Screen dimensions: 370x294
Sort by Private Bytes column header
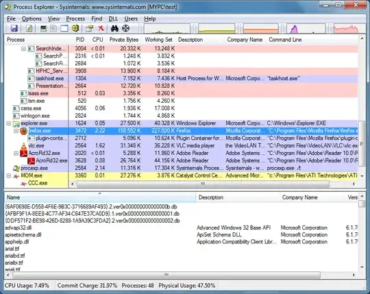(124, 40)
